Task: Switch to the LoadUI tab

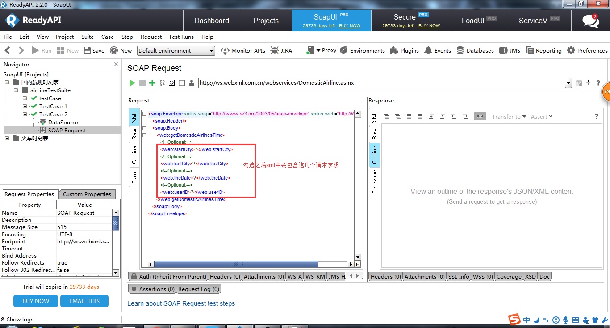Action: click(x=479, y=20)
